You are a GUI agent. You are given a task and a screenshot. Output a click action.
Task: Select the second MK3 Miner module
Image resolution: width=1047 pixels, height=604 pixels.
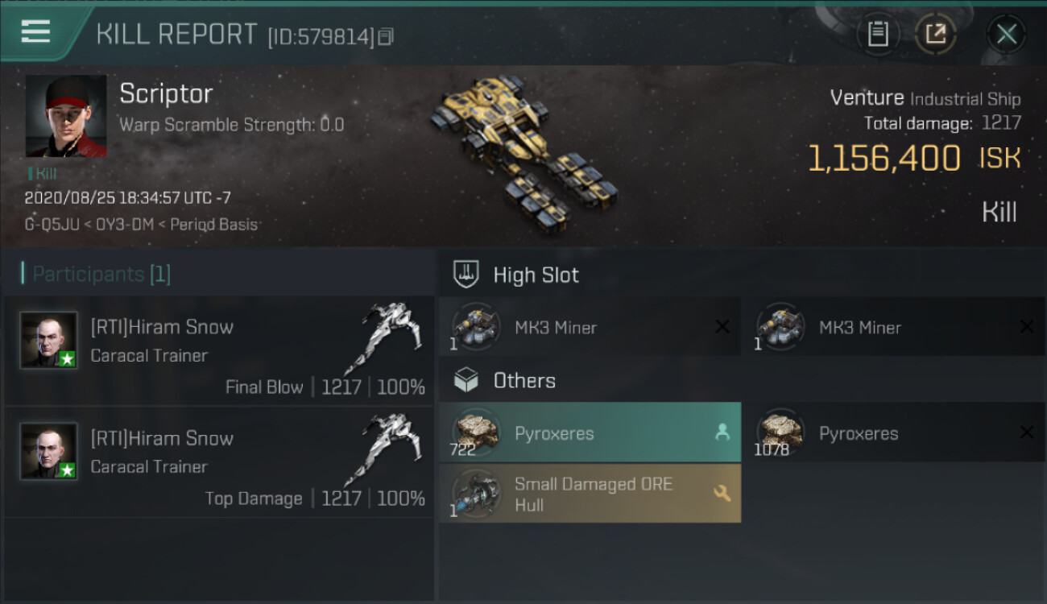click(x=894, y=327)
